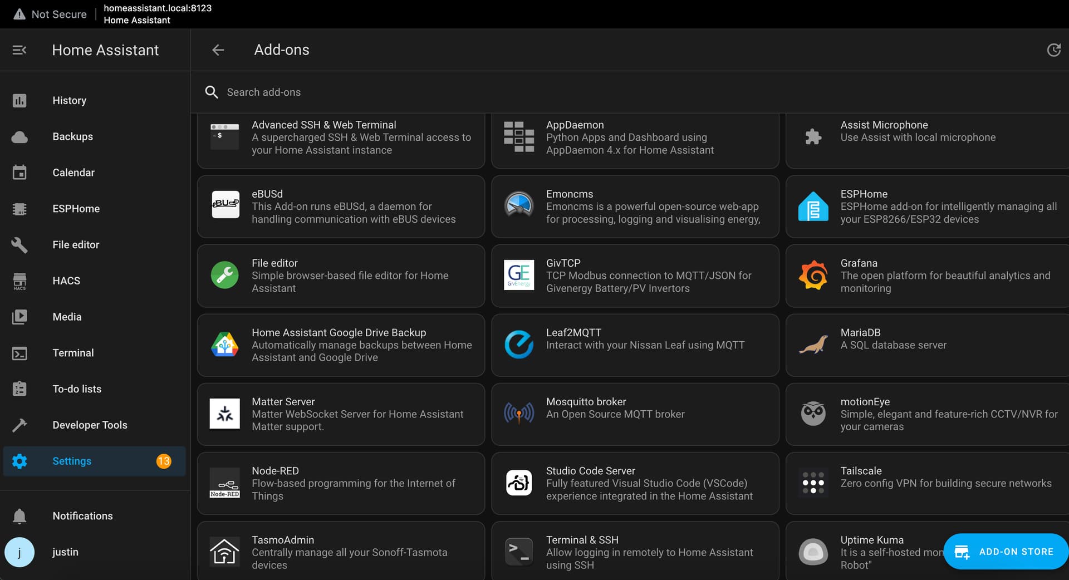Open the Mosquitto broker add-on title
The image size is (1069, 580).
tap(586, 401)
